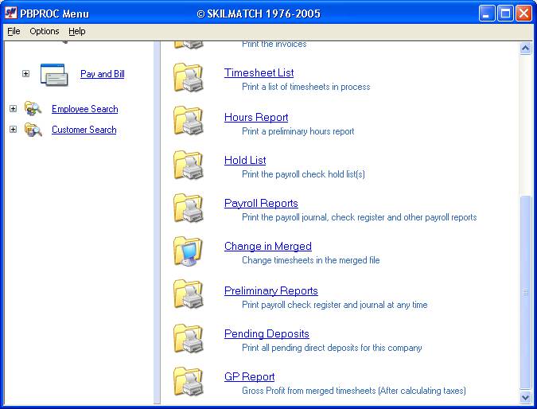Open the GP Report link
537x409 pixels.
pyautogui.click(x=249, y=377)
